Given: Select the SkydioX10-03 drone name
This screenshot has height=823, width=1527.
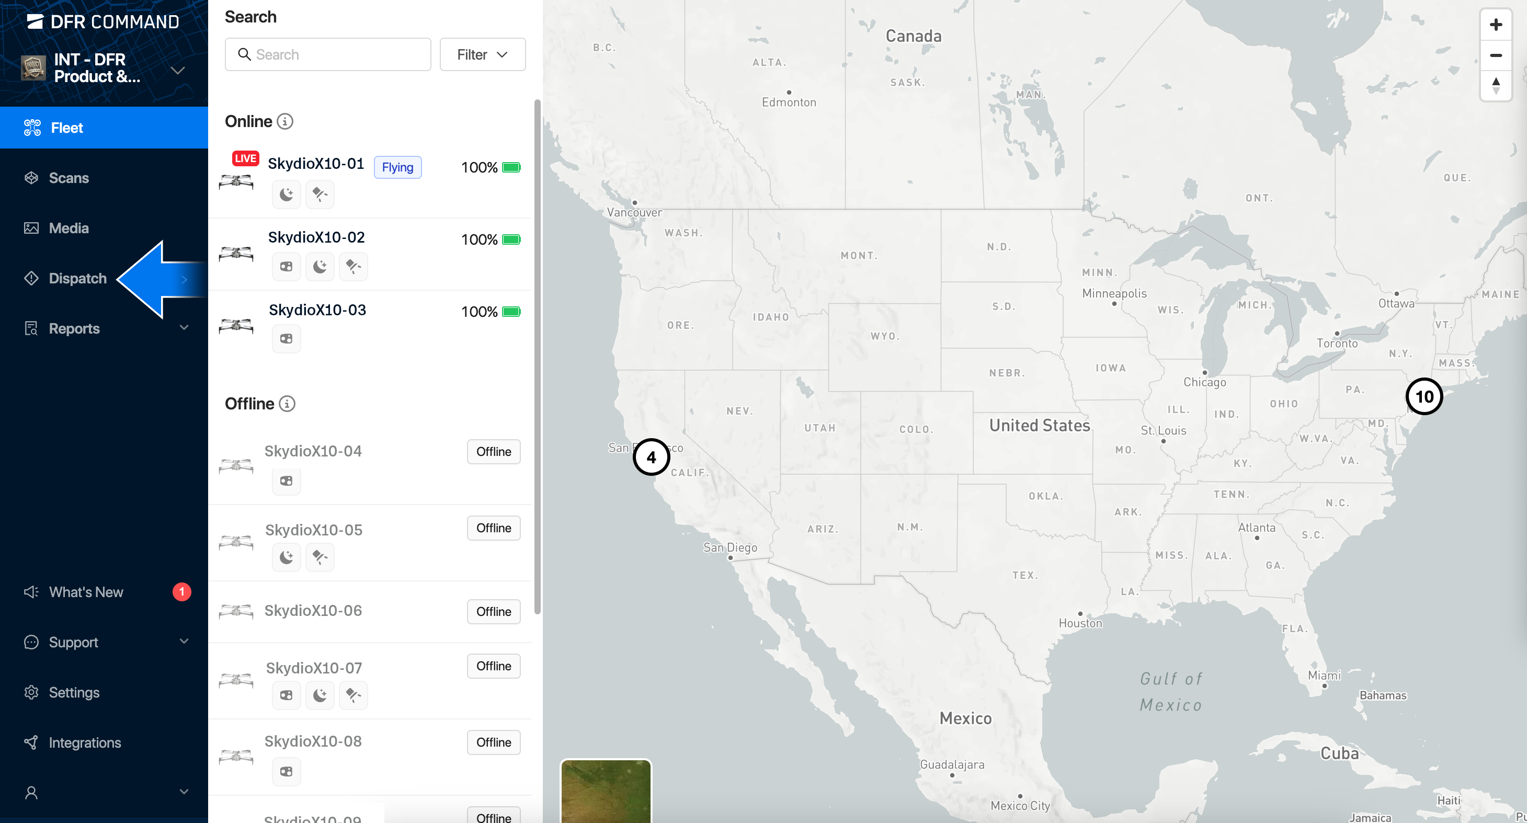Looking at the screenshot, I should click(317, 310).
